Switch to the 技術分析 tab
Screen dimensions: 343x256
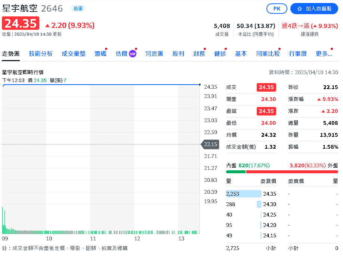(x=41, y=54)
